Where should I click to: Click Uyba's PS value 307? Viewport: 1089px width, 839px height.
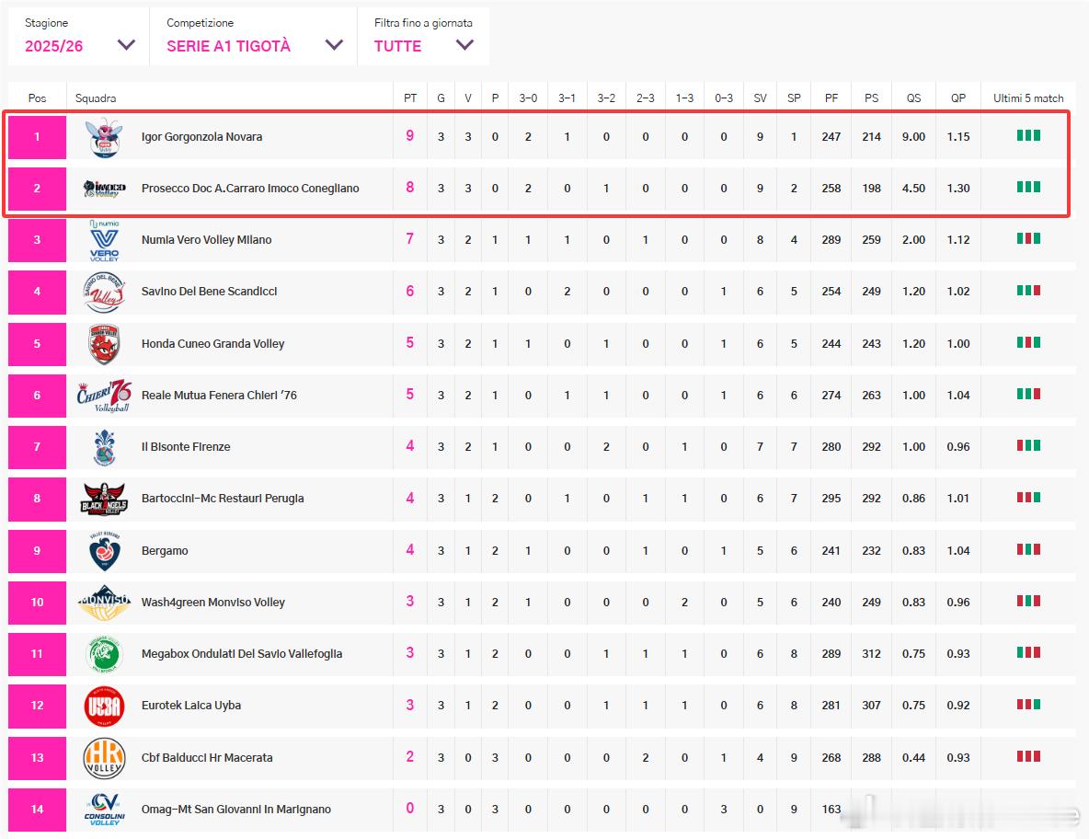point(871,705)
